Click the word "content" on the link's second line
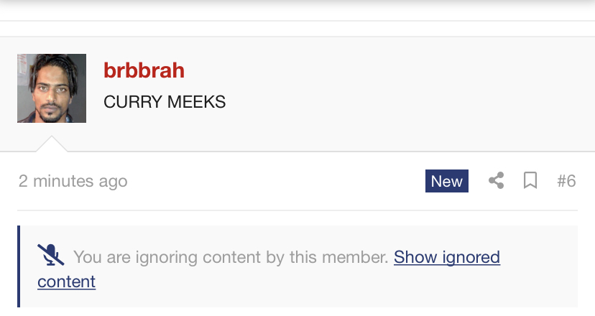The image size is (595, 316). click(66, 282)
